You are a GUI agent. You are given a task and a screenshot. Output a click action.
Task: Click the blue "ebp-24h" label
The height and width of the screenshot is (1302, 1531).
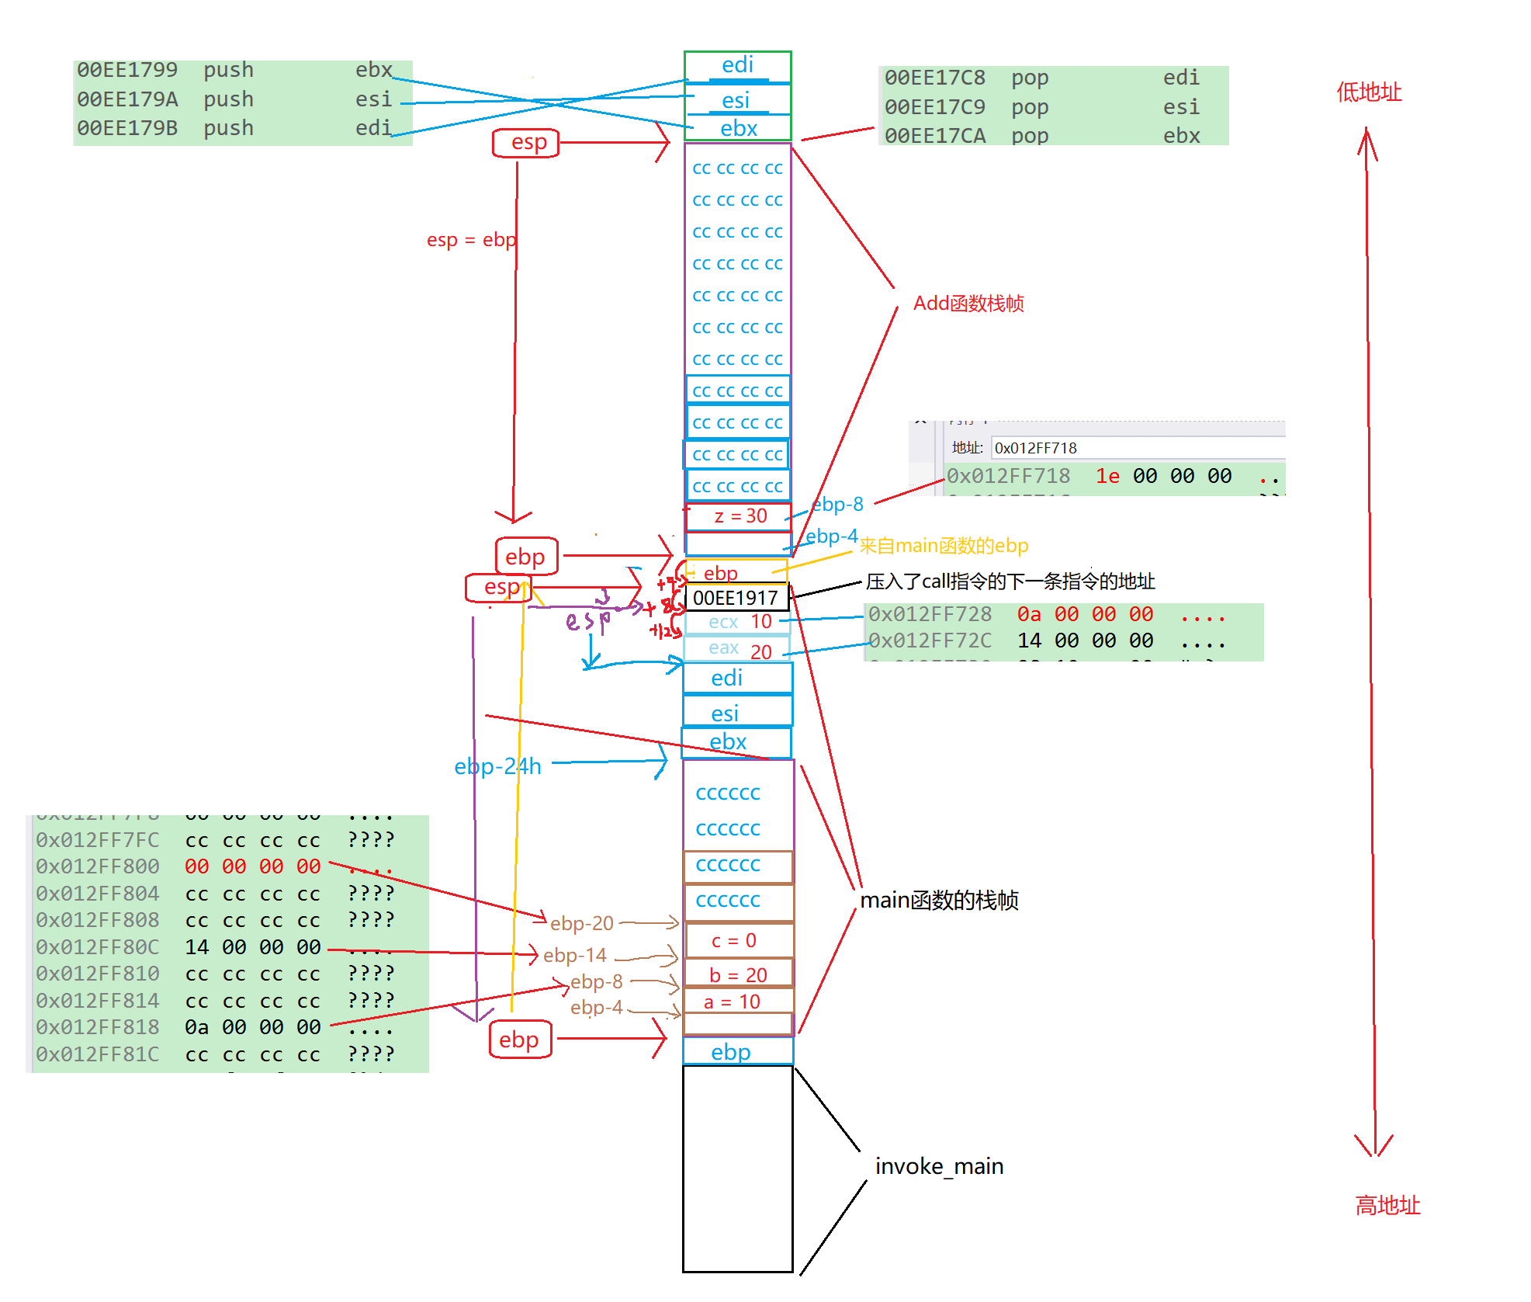click(x=497, y=766)
